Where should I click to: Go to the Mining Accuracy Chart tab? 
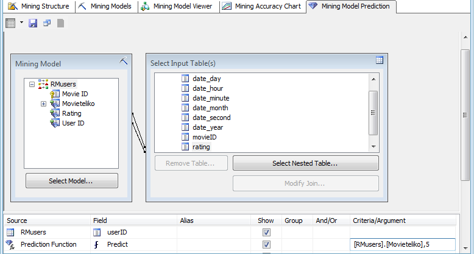tap(261, 6)
